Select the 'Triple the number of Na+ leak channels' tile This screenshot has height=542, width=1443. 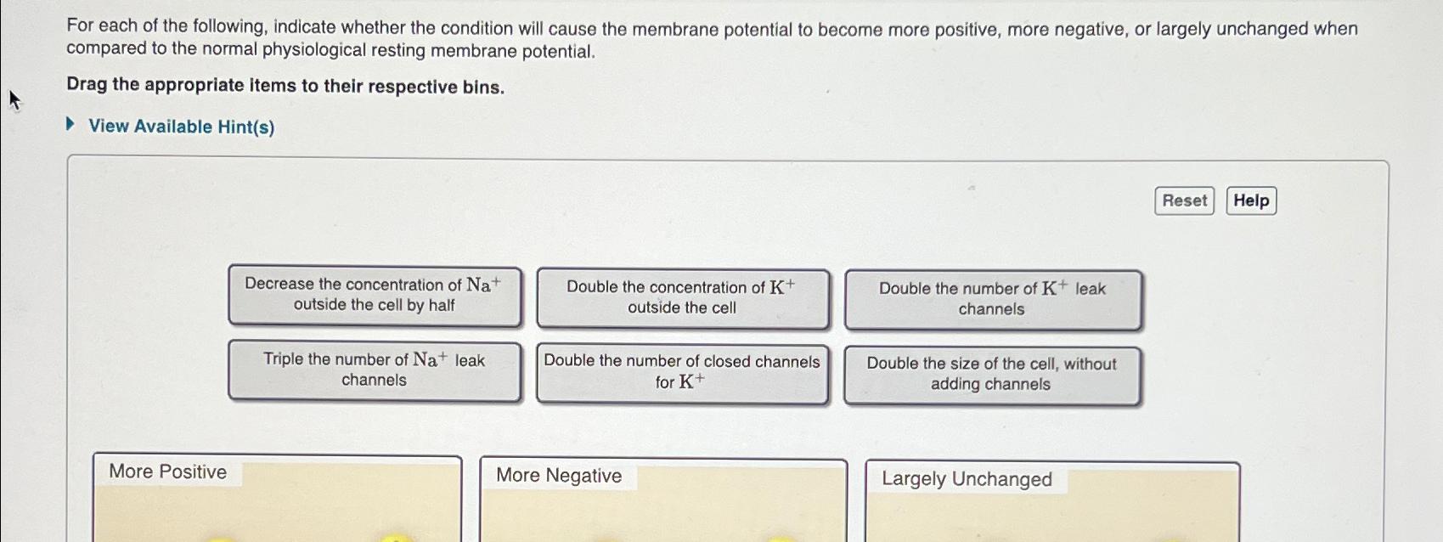(375, 371)
